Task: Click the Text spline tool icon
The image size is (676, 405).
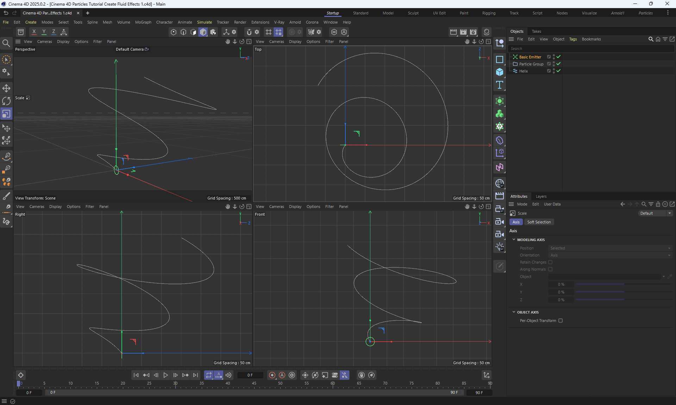Action: click(x=499, y=85)
